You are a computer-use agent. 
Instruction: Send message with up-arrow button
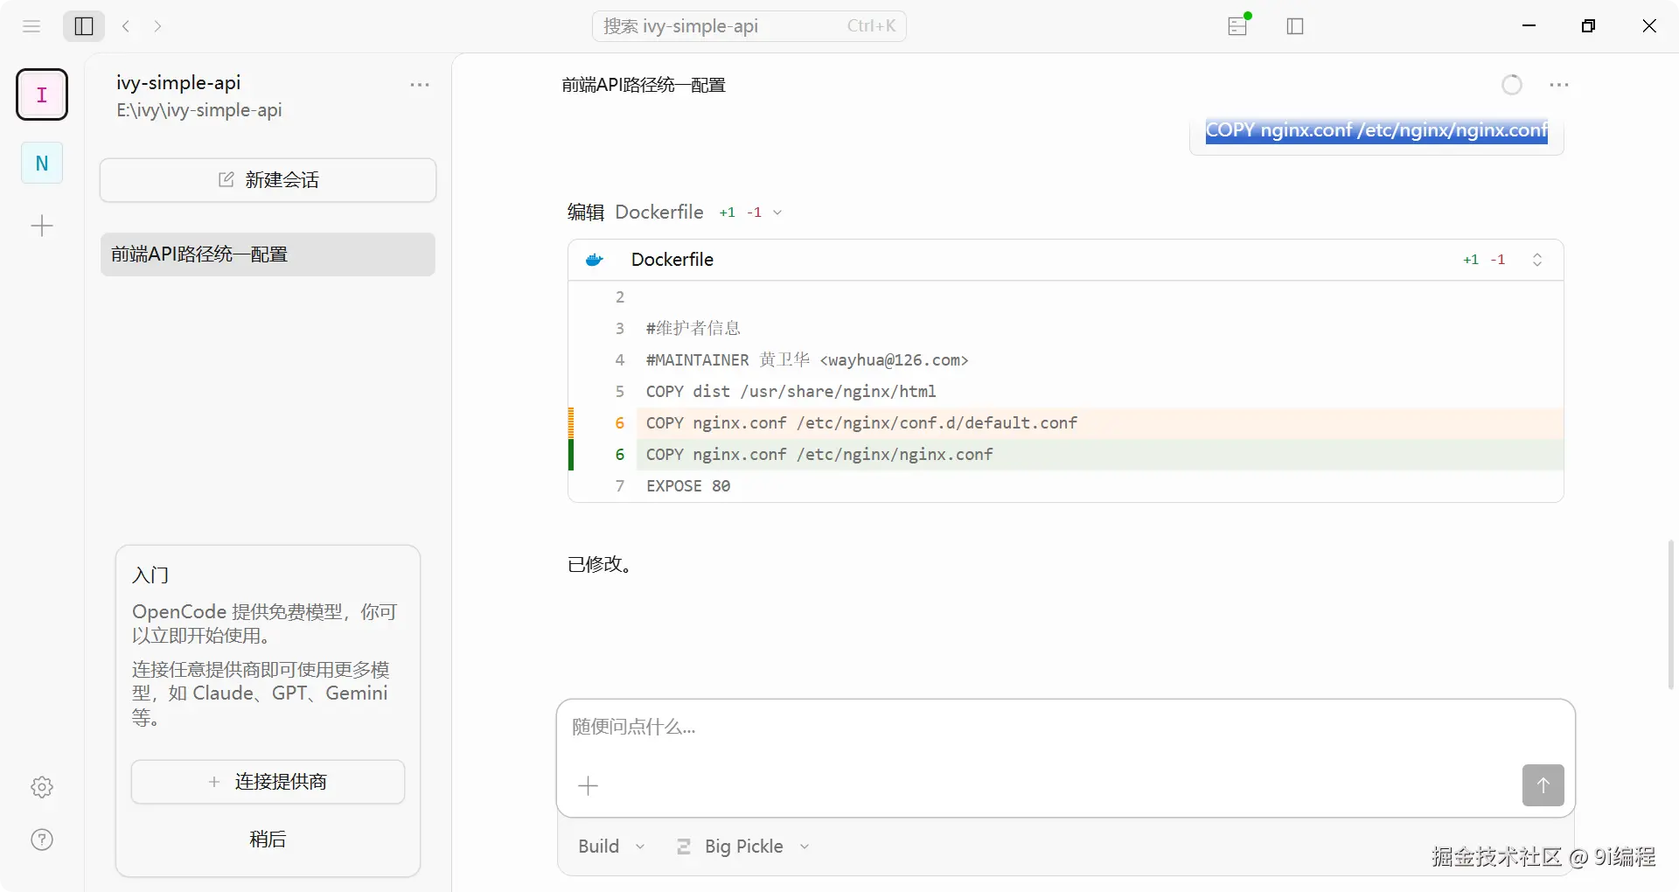point(1543,785)
